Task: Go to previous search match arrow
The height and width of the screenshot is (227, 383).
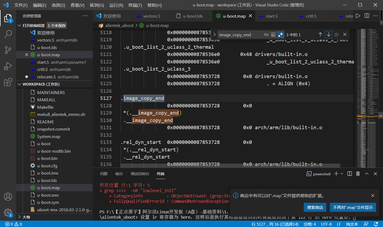Action: pos(320,35)
